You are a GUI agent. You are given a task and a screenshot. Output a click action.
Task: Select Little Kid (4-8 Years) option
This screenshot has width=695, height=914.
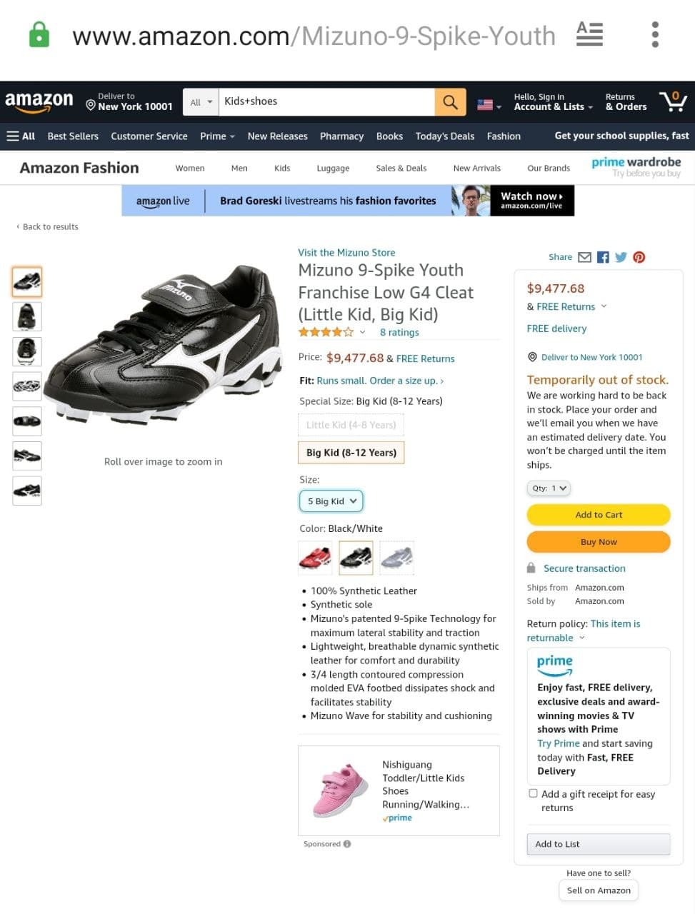tap(351, 425)
